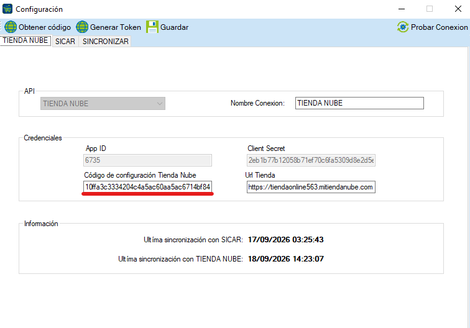
Task: Click the App ID field showing 6735
Action: pos(147,160)
